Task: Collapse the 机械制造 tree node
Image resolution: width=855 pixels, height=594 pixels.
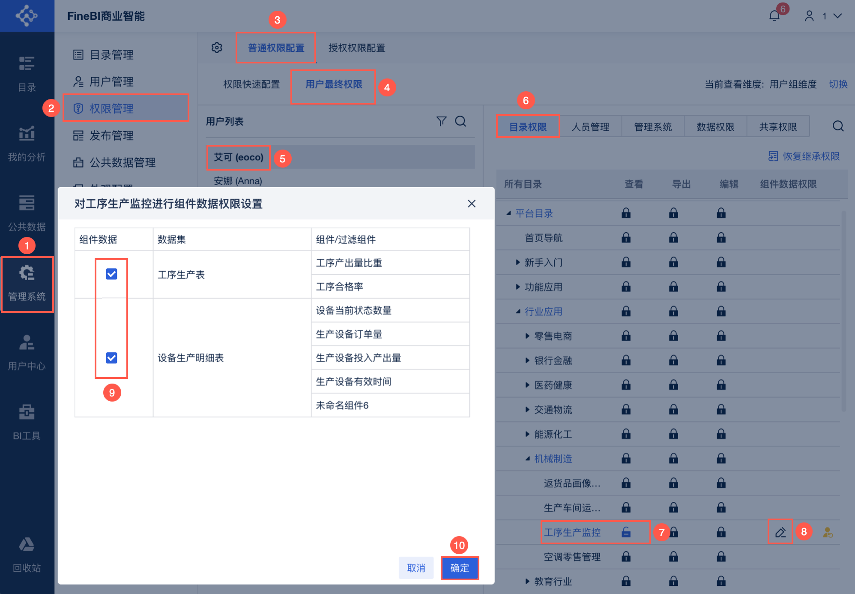Action: pos(528,459)
